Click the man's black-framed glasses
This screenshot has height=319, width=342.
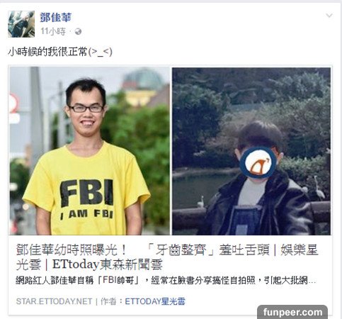coord(86,108)
